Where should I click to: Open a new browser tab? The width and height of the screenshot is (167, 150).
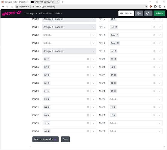point(62,2)
